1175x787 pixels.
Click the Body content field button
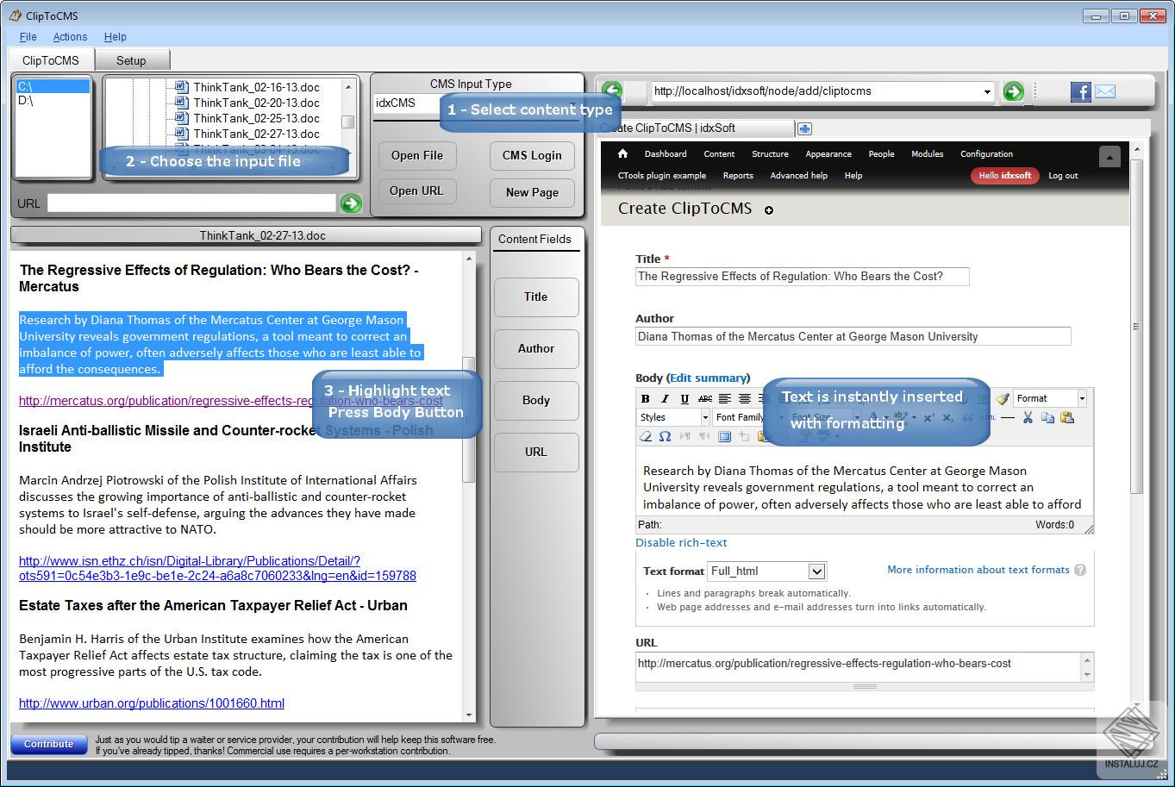tap(535, 401)
